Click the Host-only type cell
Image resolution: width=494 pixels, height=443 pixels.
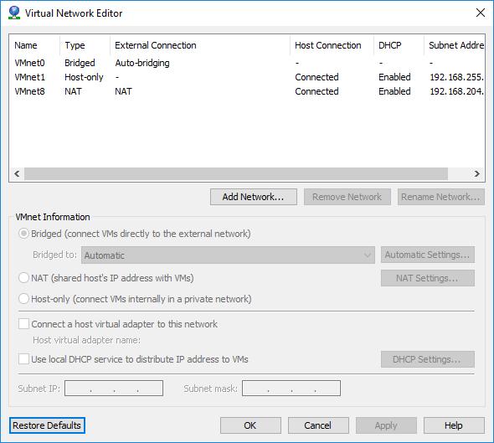coord(84,77)
